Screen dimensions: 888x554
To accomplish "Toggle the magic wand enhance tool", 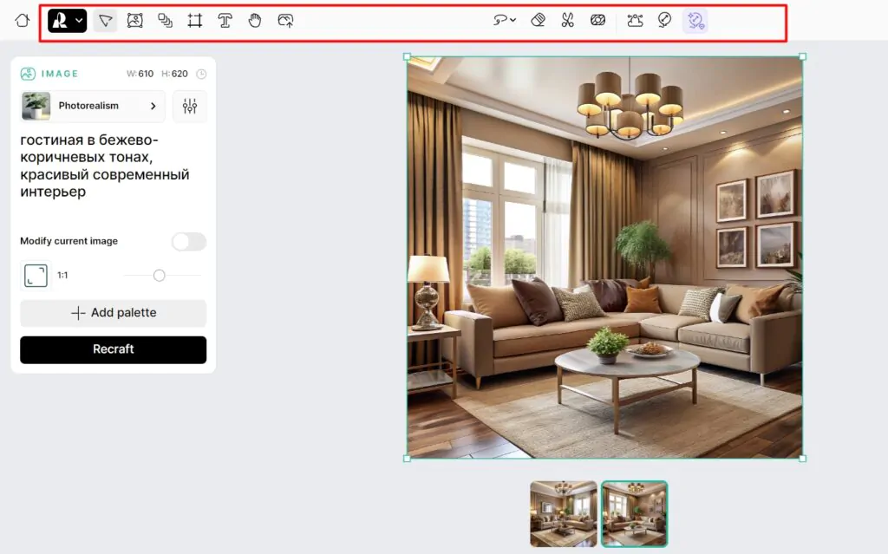I will point(695,21).
